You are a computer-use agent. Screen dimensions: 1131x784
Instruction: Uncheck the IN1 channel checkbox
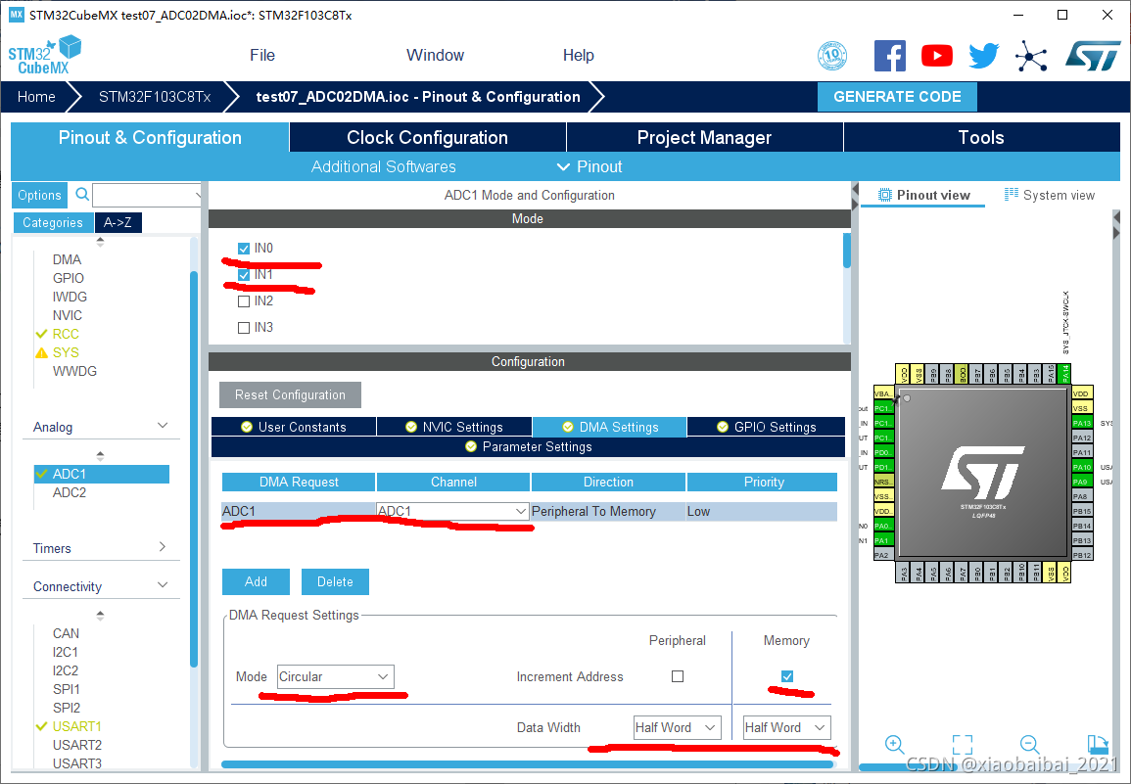pos(244,275)
